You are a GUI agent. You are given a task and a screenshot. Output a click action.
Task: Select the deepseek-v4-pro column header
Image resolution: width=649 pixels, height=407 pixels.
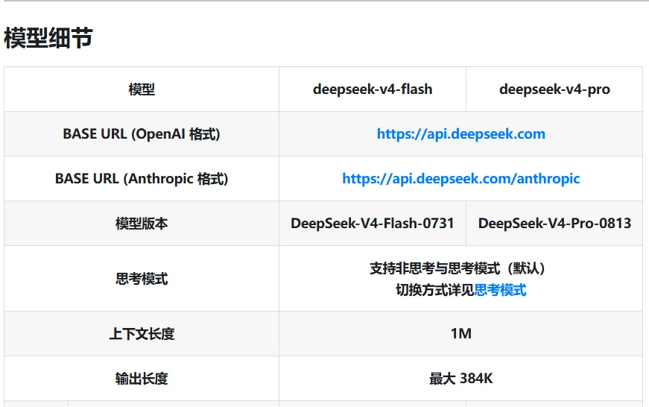click(x=554, y=89)
